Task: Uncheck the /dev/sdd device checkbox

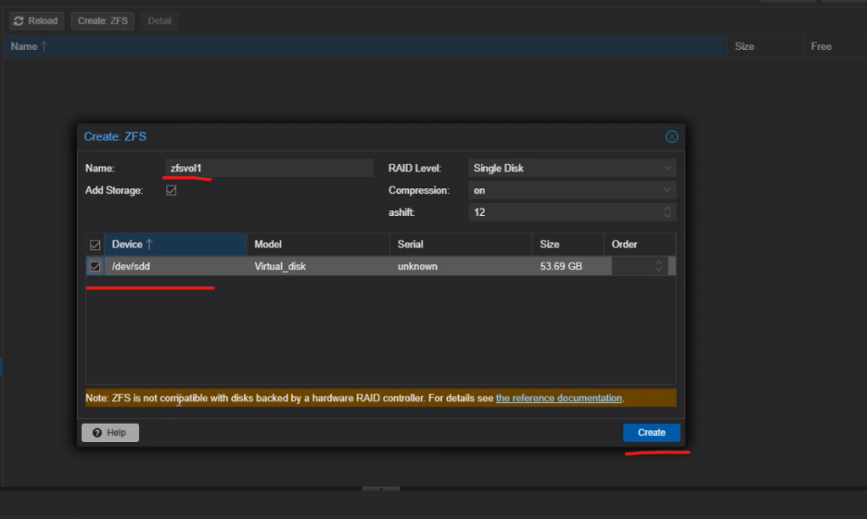Action: point(95,267)
